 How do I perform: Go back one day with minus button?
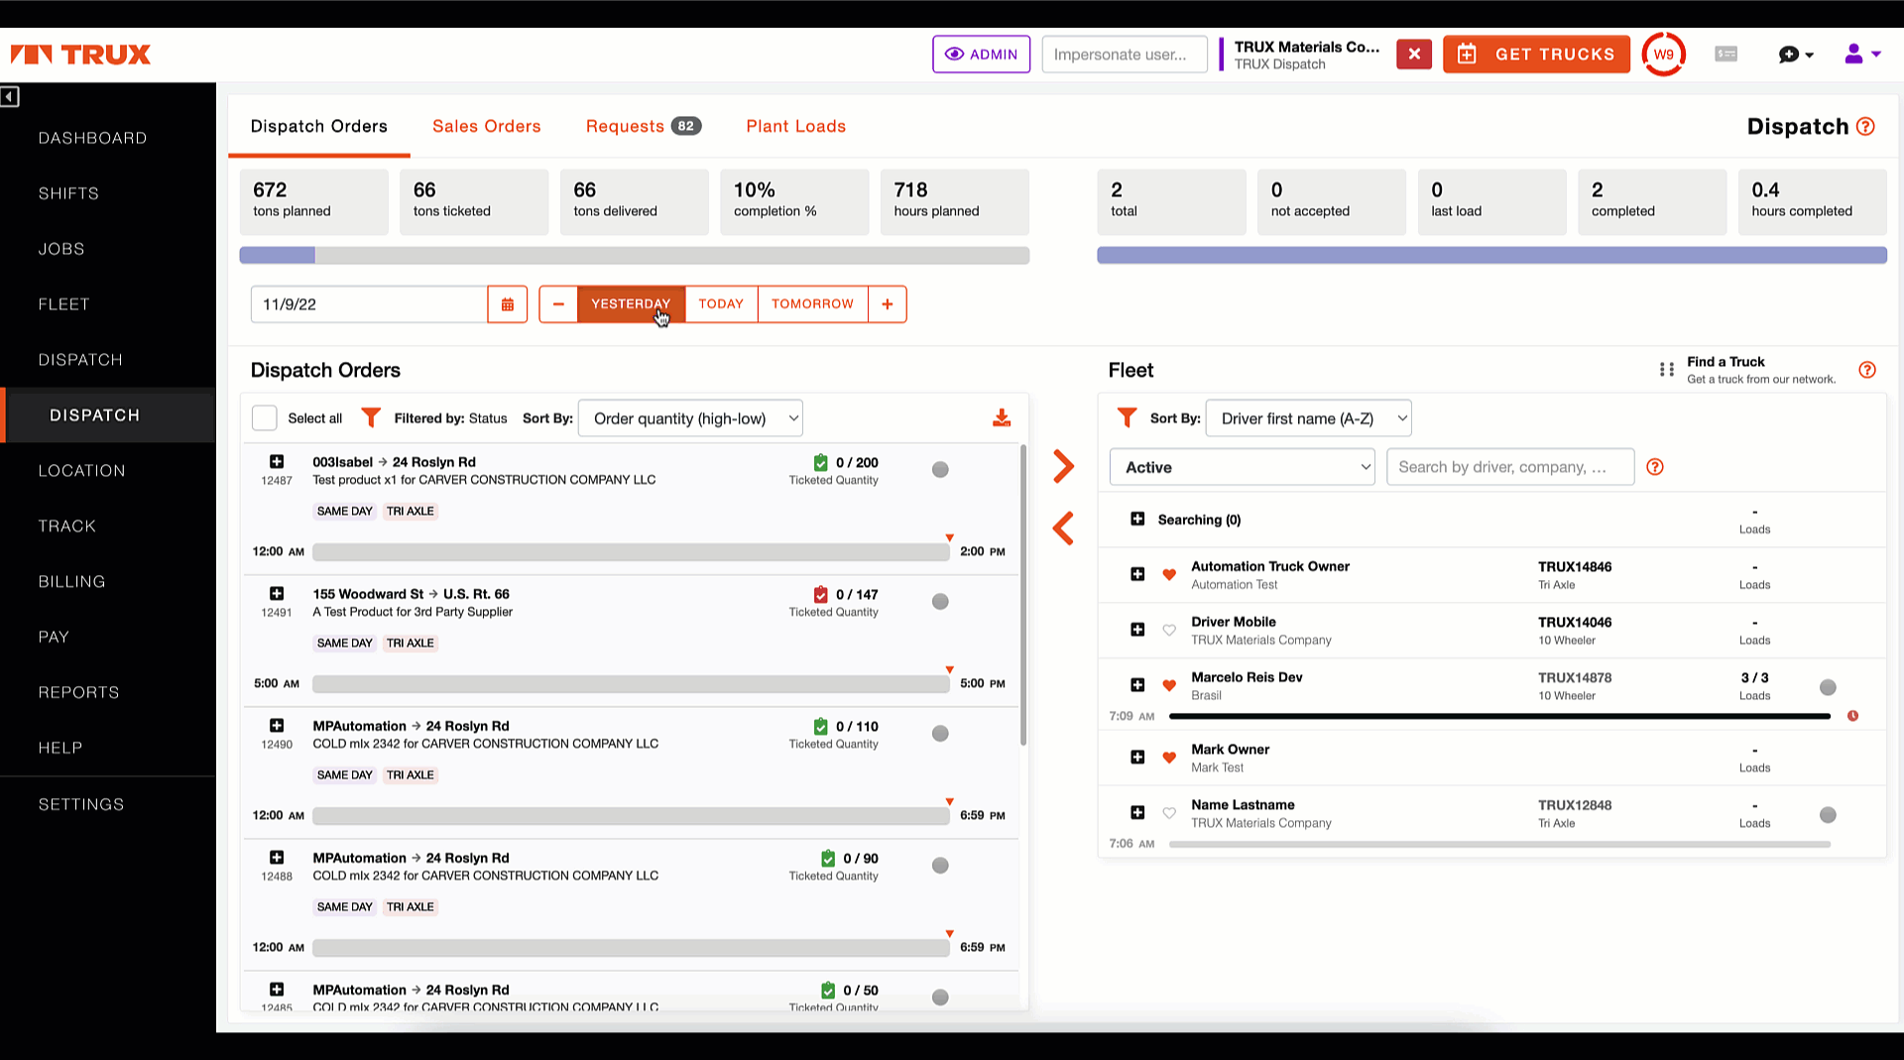click(558, 304)
